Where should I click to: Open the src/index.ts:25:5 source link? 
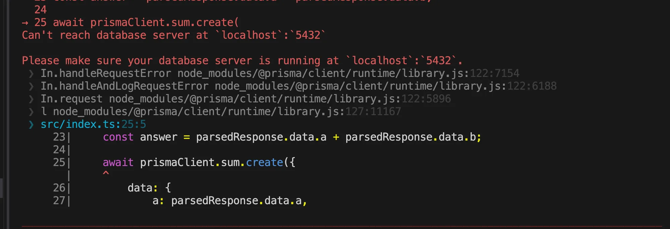click(x=93, y=124)
